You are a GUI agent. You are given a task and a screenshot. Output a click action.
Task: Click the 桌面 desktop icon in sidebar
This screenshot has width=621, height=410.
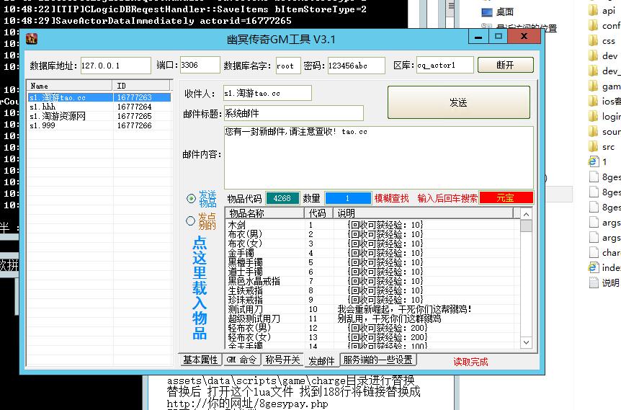[488, 12]
